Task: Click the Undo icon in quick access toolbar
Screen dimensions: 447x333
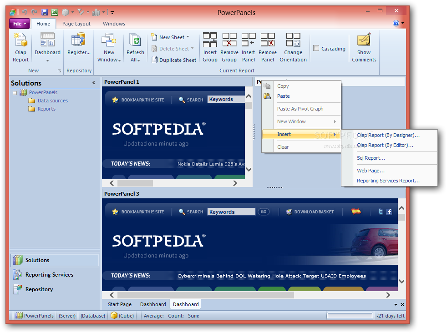Action: pyautogui.click(x=25, y=12)
